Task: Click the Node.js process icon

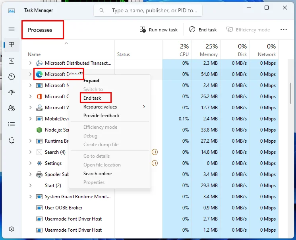Action: coord(39,130)
